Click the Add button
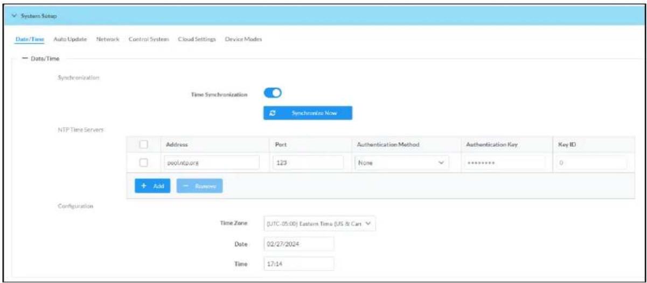The height and width of the screenshot is (283, 647). pyautogui.click(x=152, y=186)
